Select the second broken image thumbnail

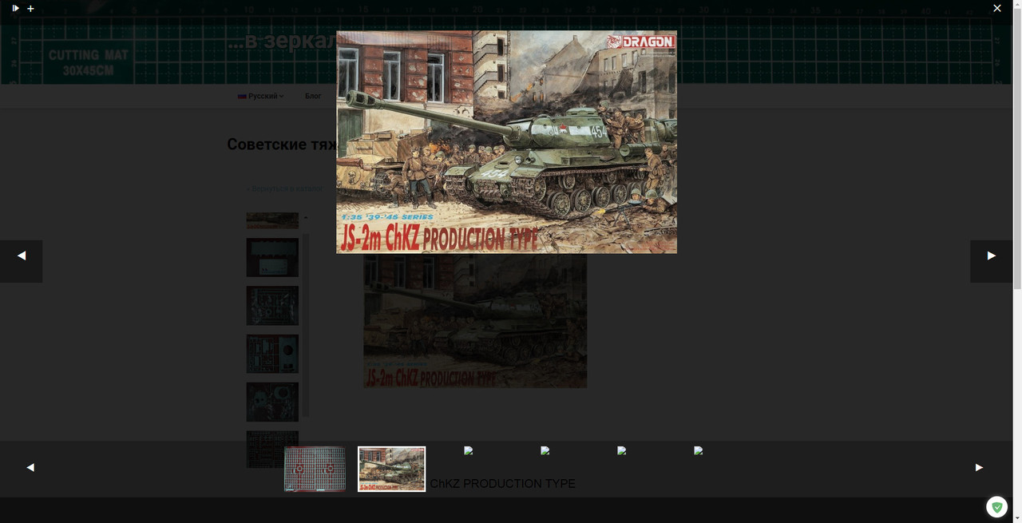(545, 450)
